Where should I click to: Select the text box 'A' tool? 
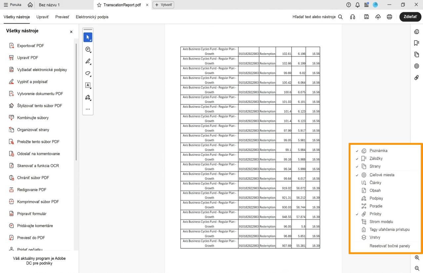pyautogui.click(x=88, y=85)
